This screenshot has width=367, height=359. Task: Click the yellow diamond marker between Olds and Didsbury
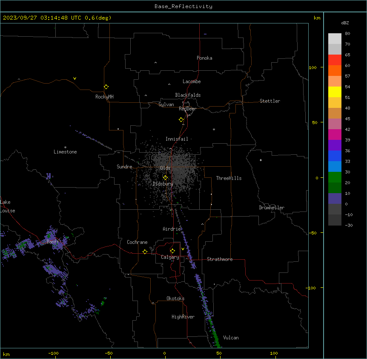click(165, 177)
